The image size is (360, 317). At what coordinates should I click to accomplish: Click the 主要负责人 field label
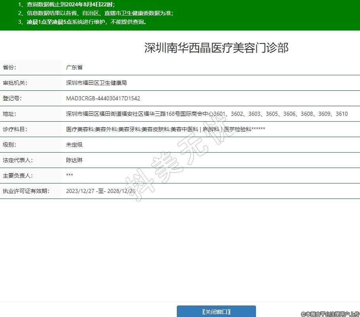(x=17, y=176)
